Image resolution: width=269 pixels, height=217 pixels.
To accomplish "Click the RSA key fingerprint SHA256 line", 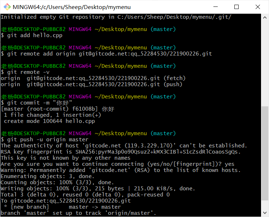I will (121, 152).
